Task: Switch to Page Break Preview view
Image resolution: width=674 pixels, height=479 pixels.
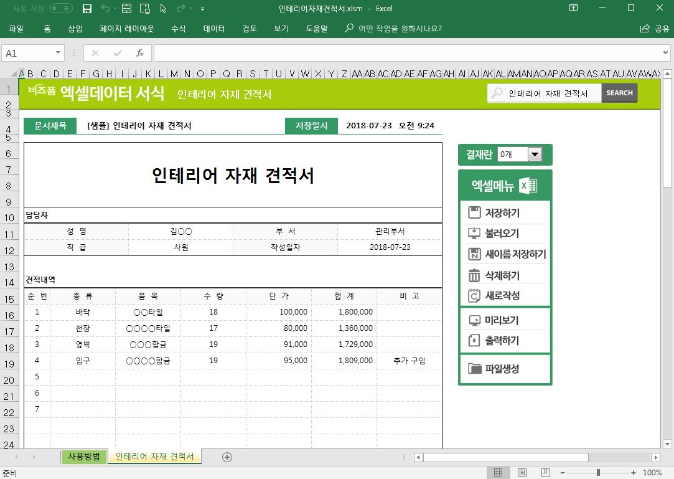Action: click(x=546, y=473)
